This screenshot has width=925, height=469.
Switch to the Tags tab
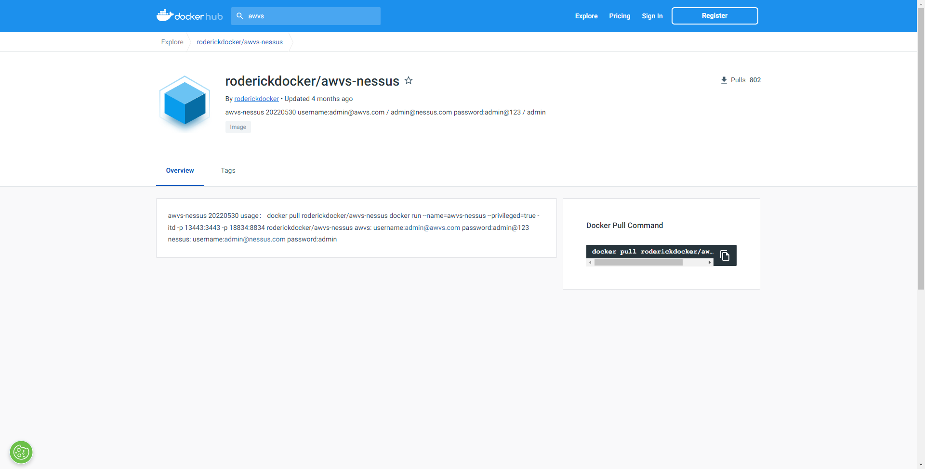[228, 171]
